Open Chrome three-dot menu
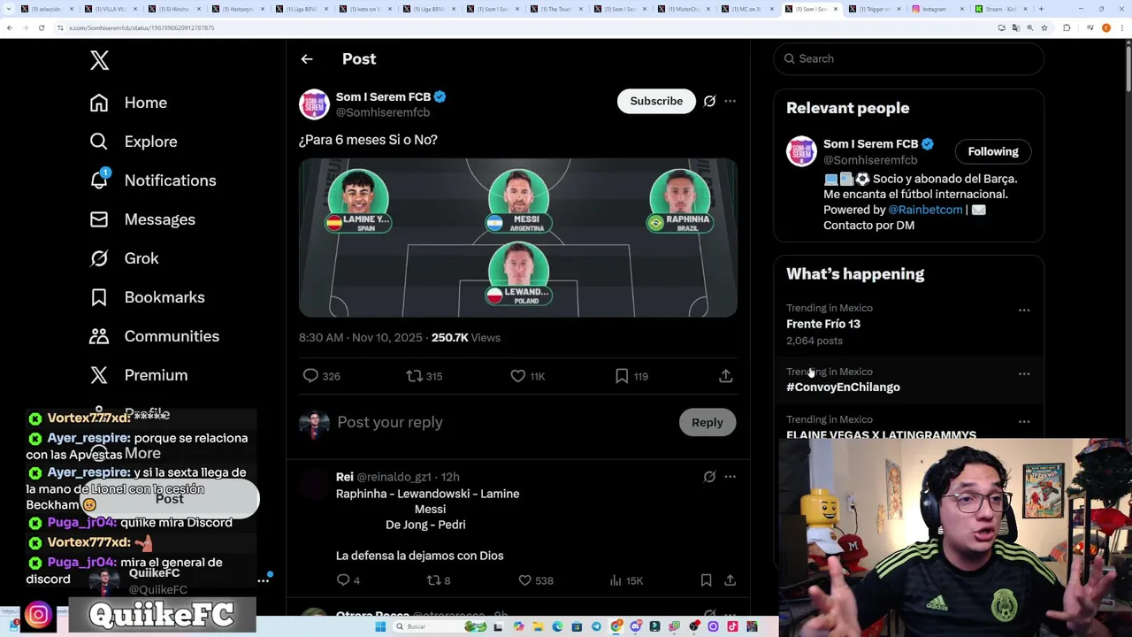Image resolution: width=1132 pixels, height=637 pixels. [1122, 27]
